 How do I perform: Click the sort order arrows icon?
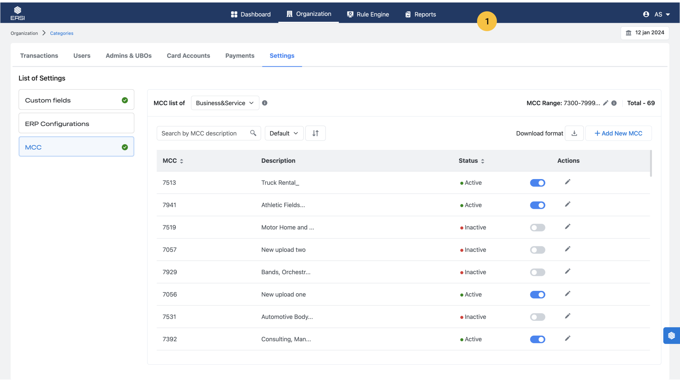(x=315, y=133)
